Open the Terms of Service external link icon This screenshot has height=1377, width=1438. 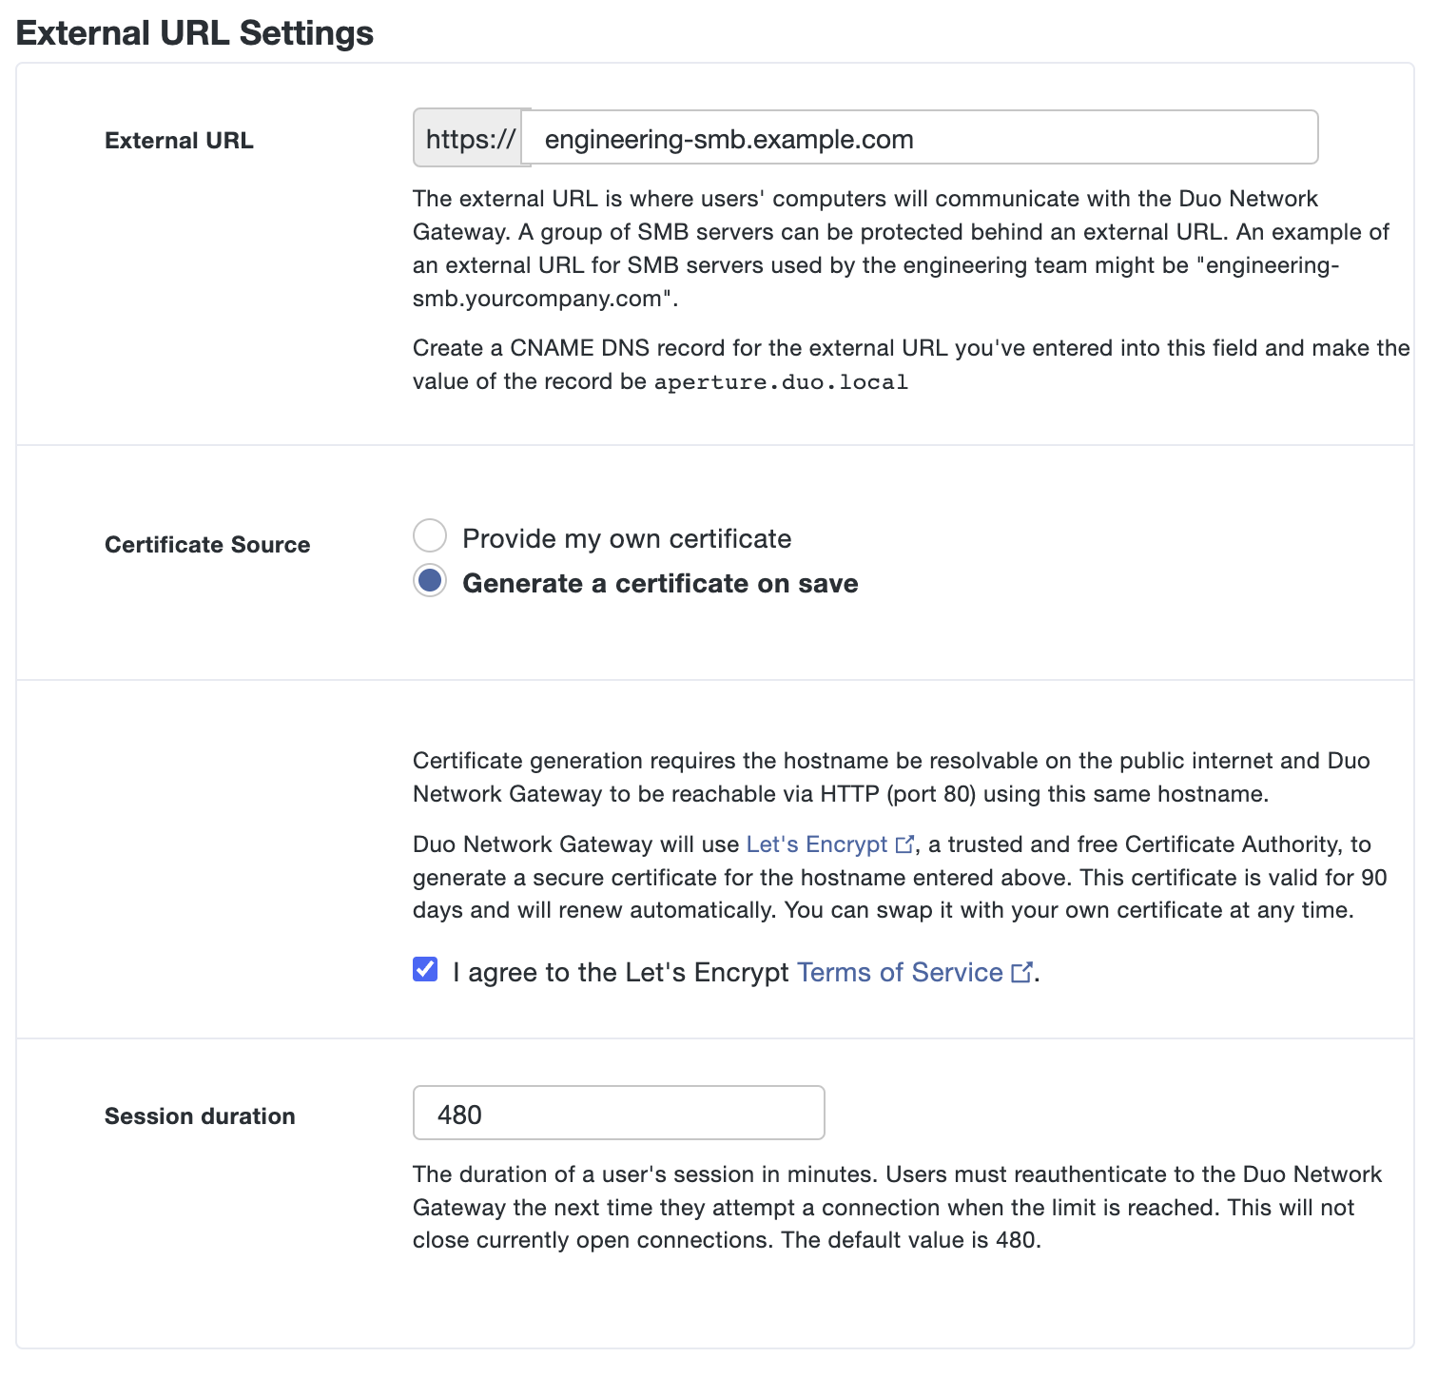click(x=1022, y=972)
